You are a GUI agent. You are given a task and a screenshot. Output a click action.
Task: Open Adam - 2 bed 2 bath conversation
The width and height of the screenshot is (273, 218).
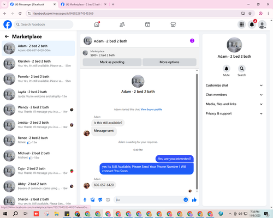pyautogui.click(x=38, y=49)
